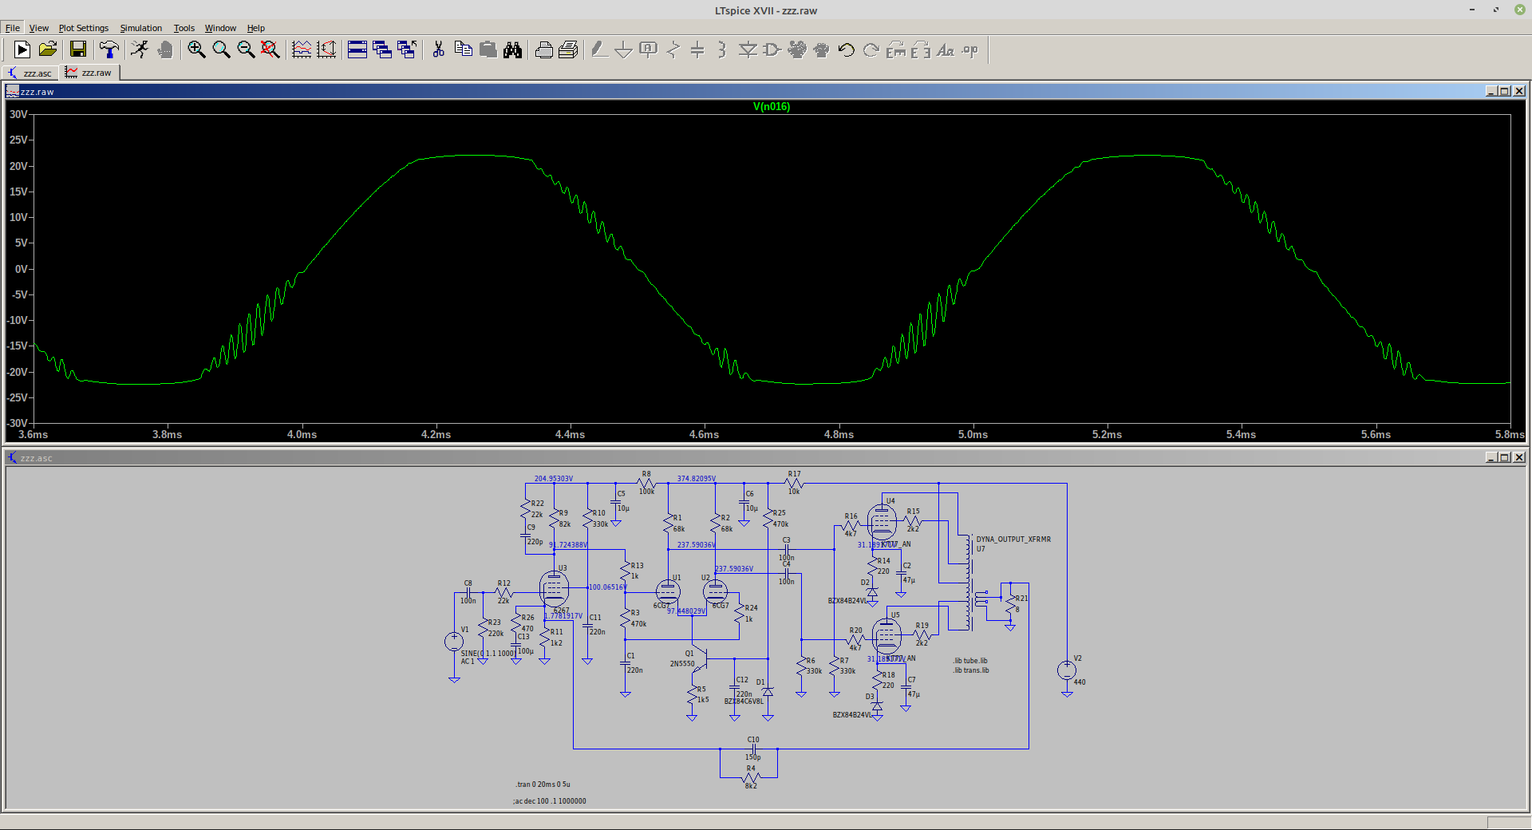Viewport: 1532px width, 830px height.
Task: Cascade windows using the toolbar icon
Action: pyautogui.click(x=382, y=49)
